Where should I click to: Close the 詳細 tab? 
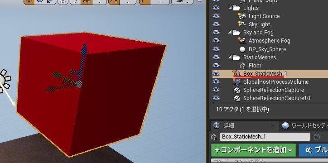273,126
